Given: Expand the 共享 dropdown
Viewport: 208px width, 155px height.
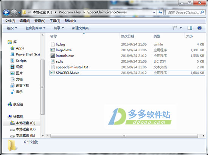Looking at the screenshot, I should (x=59, y=28).
